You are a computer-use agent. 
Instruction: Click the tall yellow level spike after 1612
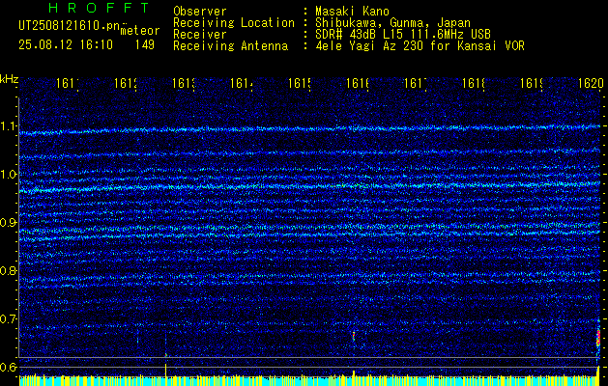tap(166, 371)
